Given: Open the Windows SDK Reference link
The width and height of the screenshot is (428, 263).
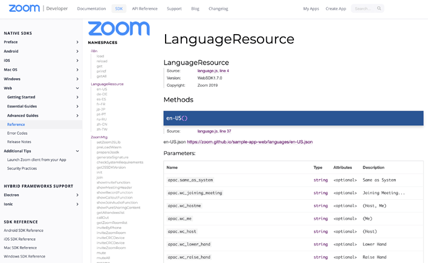Looking at the screenshot, I should click(x=25, y=257).
